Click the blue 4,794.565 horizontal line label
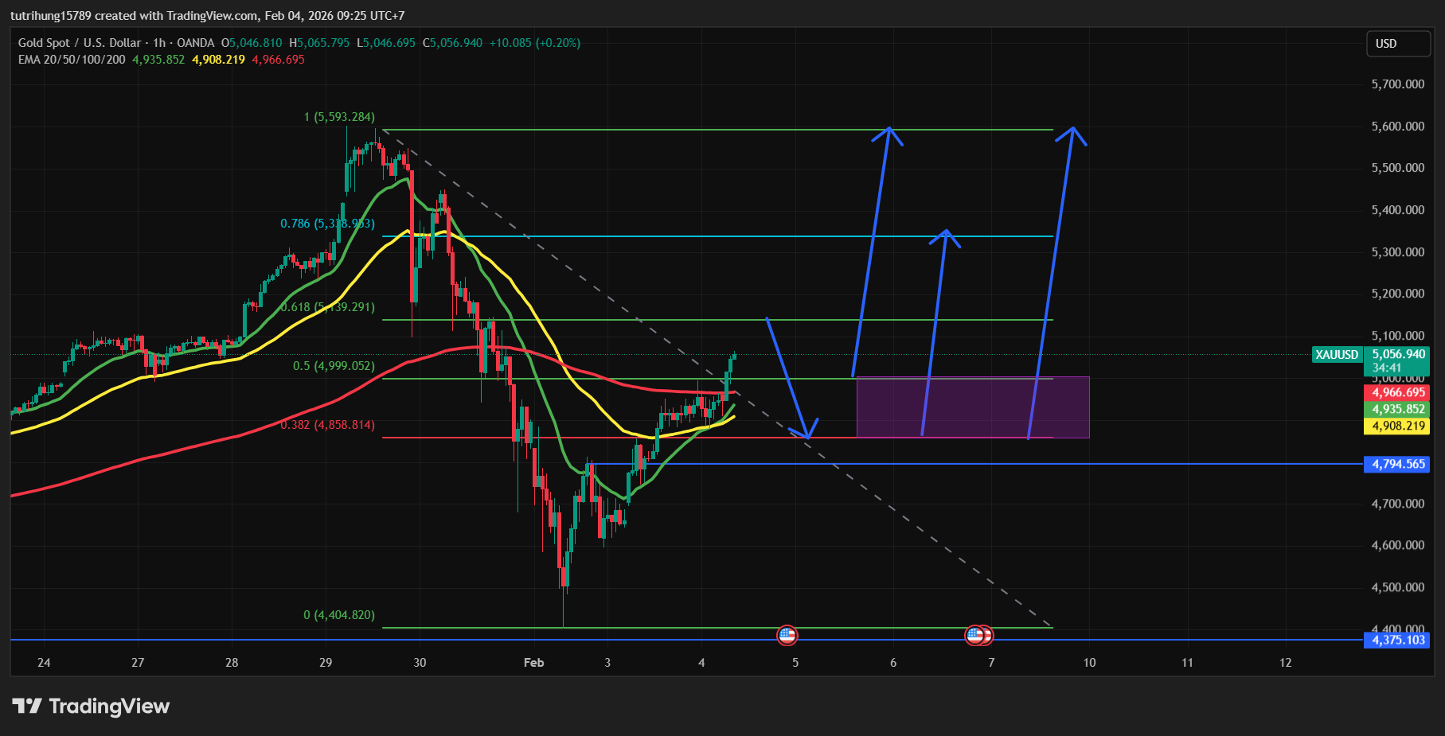The image size is (1445, 736). point(1397,464)
